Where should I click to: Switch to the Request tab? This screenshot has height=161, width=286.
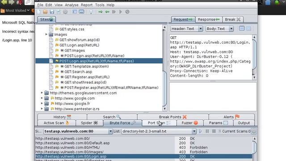183,19
